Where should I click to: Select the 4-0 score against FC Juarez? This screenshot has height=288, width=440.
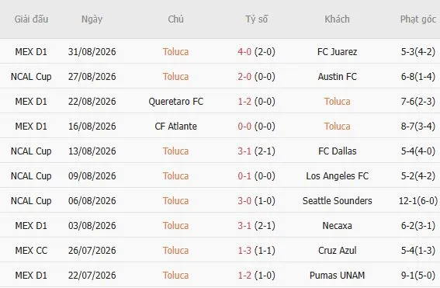click(244, 52)
